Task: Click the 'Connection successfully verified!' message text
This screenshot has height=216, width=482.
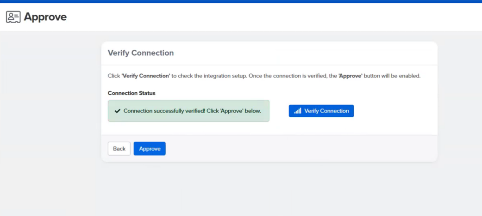Action: click(x=164, y=111)
